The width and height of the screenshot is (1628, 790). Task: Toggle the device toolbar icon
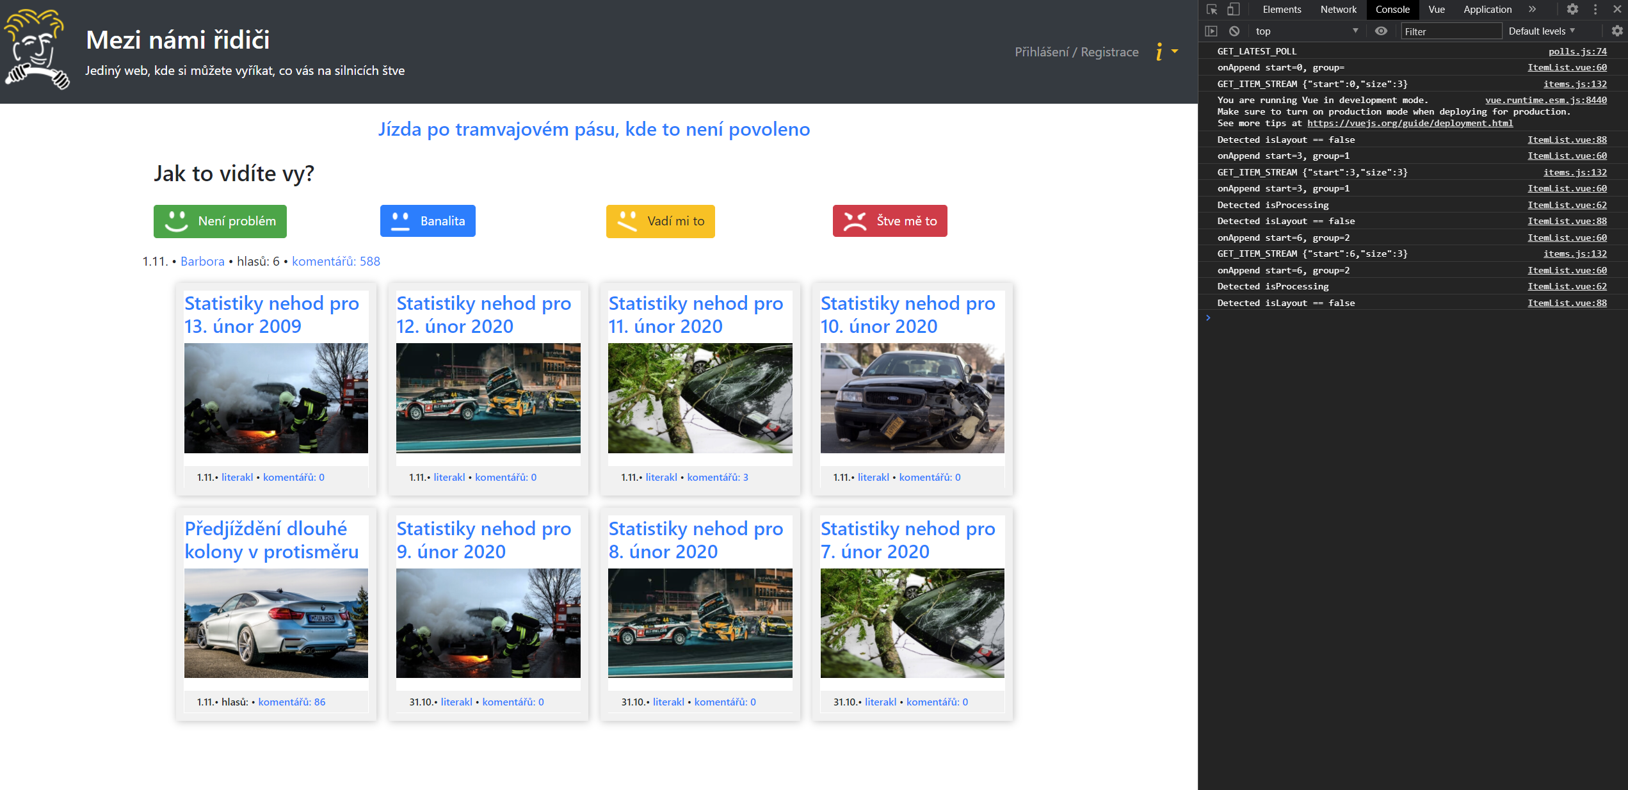coord(1233,10)
